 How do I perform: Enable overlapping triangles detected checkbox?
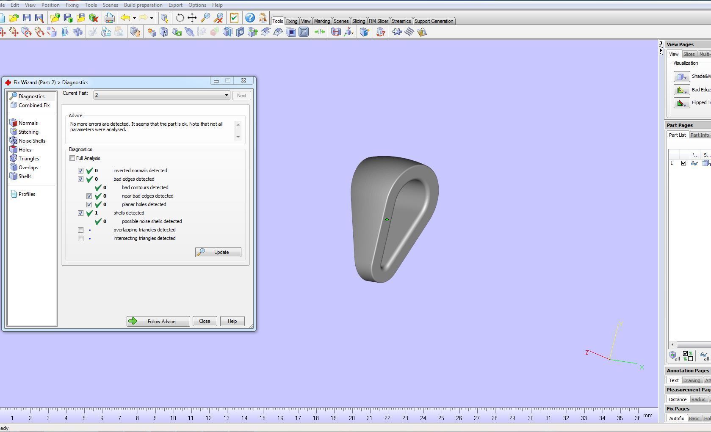(x=80, y=230)
